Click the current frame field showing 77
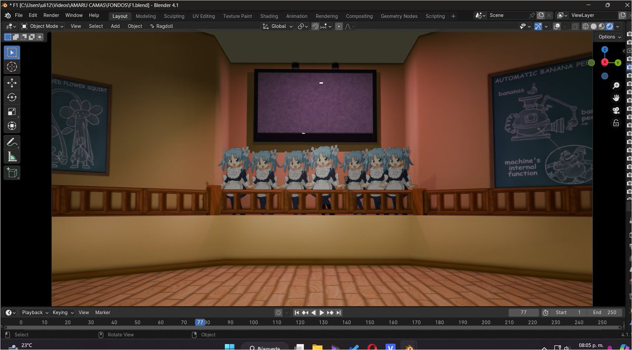Image resolution: width=632 pixels, height=350 pixels. click(524, 313)
